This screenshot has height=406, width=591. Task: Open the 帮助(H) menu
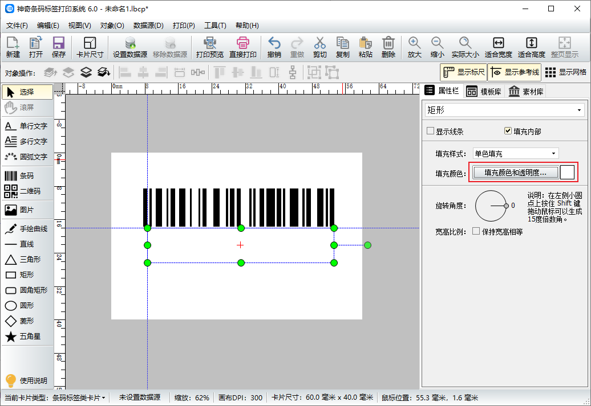[x=247, y=26]
